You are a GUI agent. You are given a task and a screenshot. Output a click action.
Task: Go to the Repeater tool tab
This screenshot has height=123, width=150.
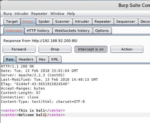(x=103, y=21)
